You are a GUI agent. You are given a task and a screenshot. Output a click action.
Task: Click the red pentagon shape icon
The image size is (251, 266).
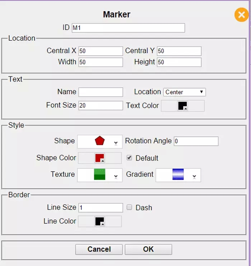[100, 141]
